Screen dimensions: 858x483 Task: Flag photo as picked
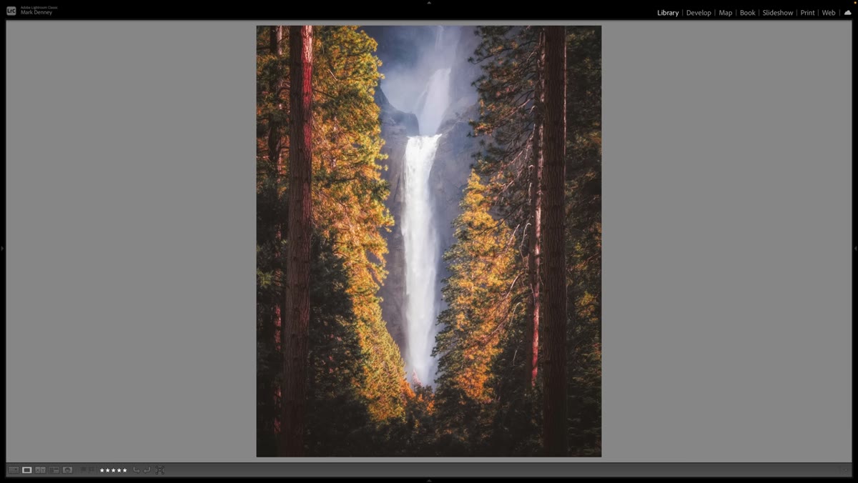[83, 469]
